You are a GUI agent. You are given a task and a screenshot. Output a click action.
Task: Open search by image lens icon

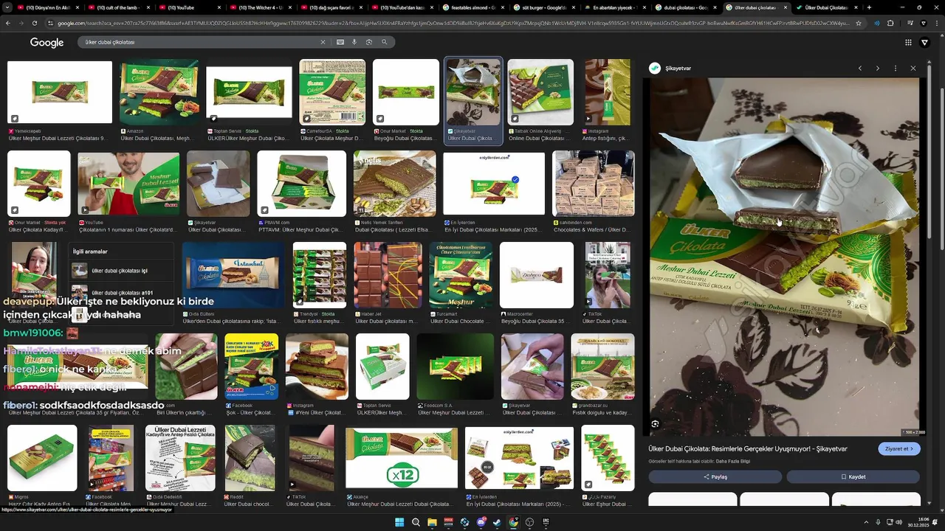[369, 42]
